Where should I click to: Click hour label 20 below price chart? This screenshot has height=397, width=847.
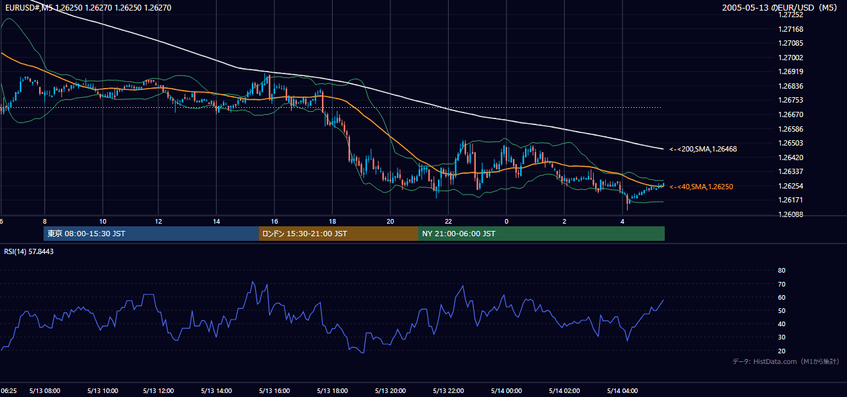390,221
